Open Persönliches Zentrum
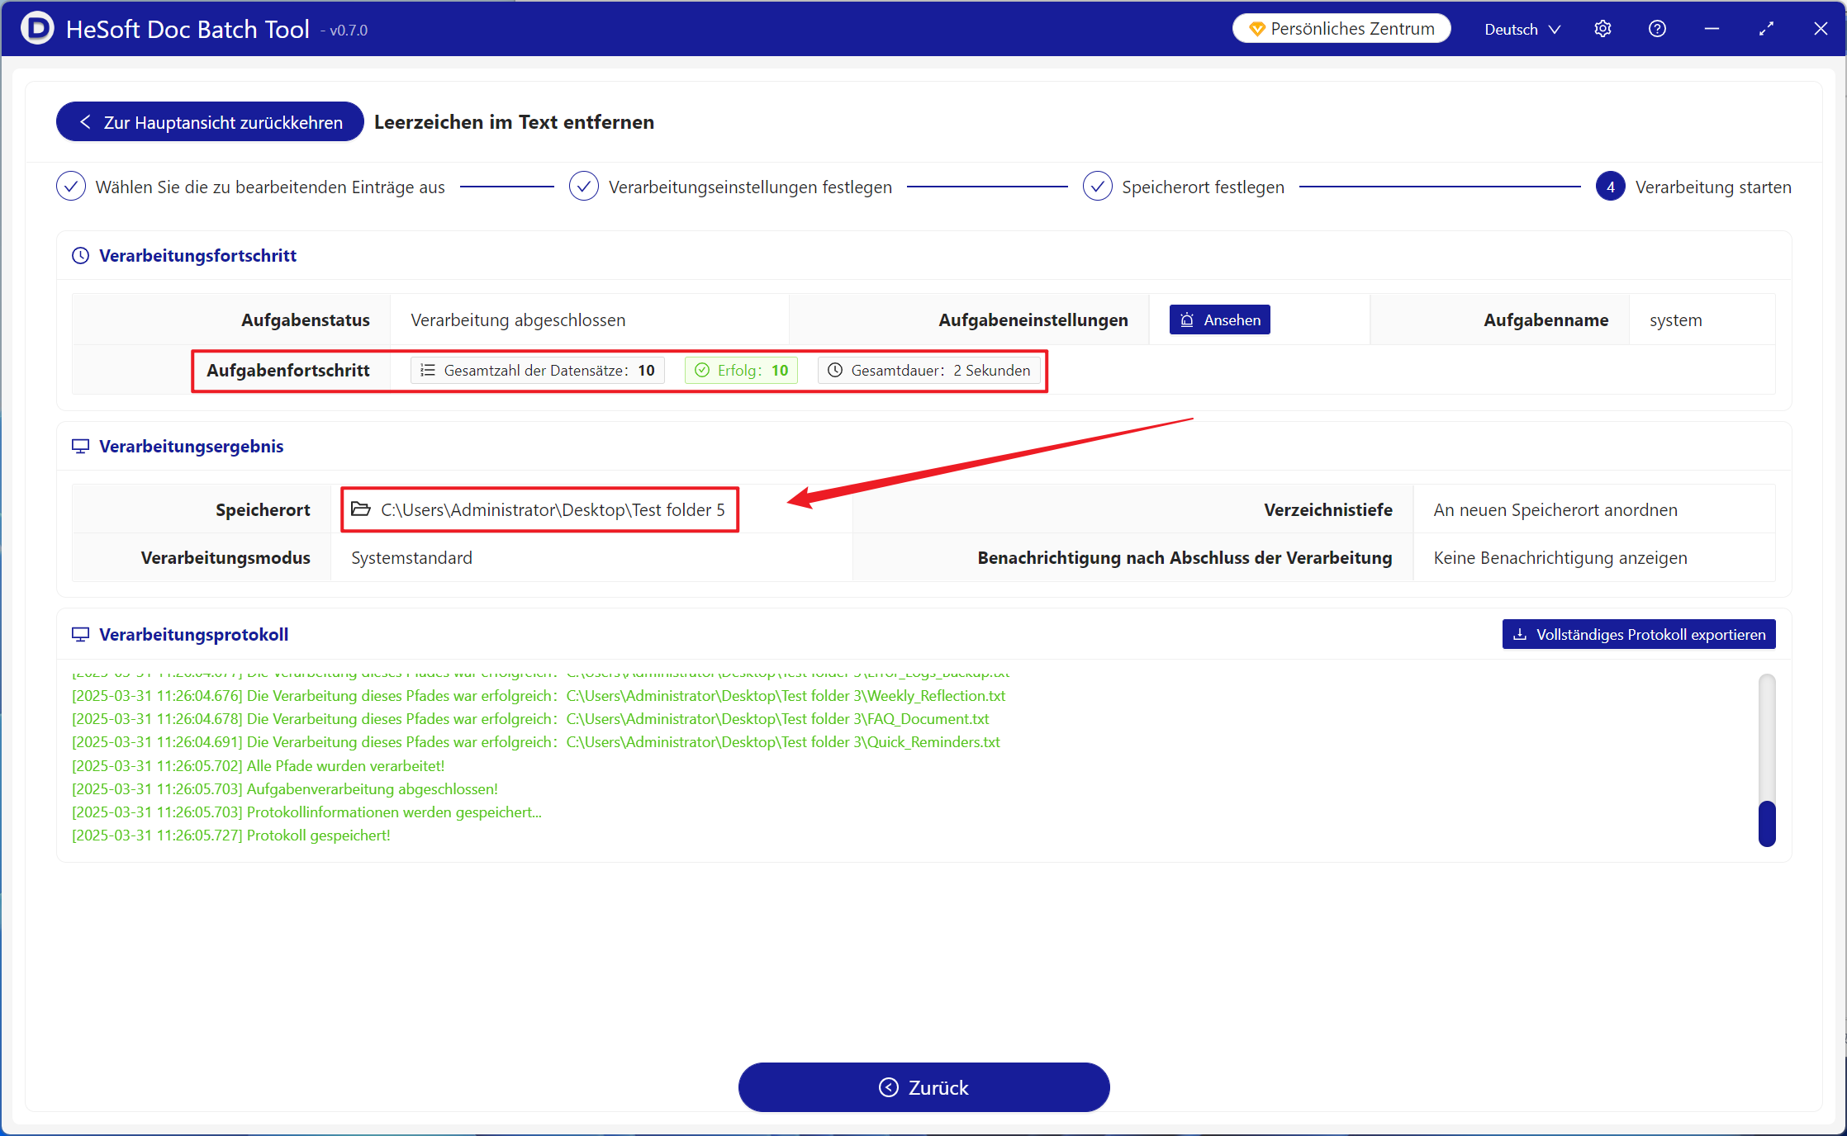Screen dimensions: 1847x1136 point(1341,29)
